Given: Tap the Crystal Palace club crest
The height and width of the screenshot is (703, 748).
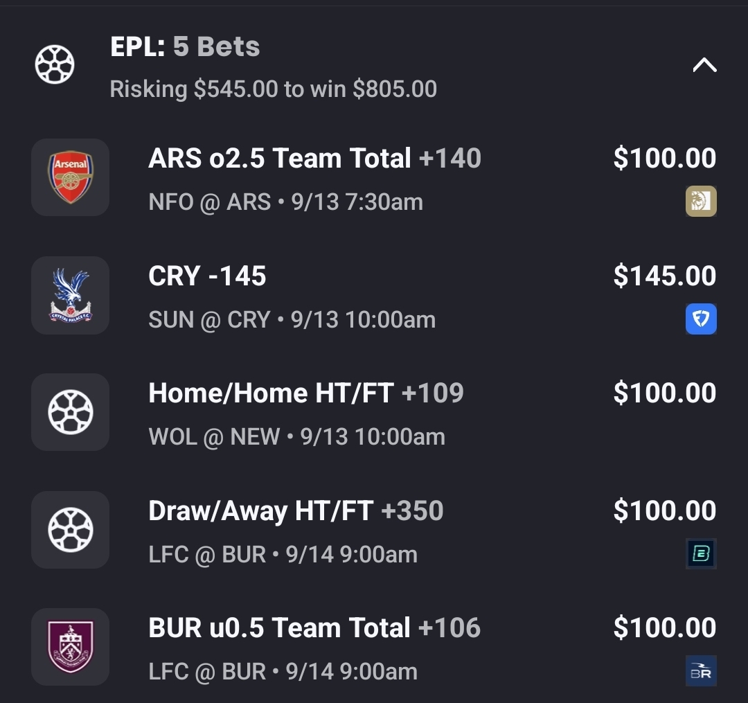Looking at the screenshot, I should 70,295.
